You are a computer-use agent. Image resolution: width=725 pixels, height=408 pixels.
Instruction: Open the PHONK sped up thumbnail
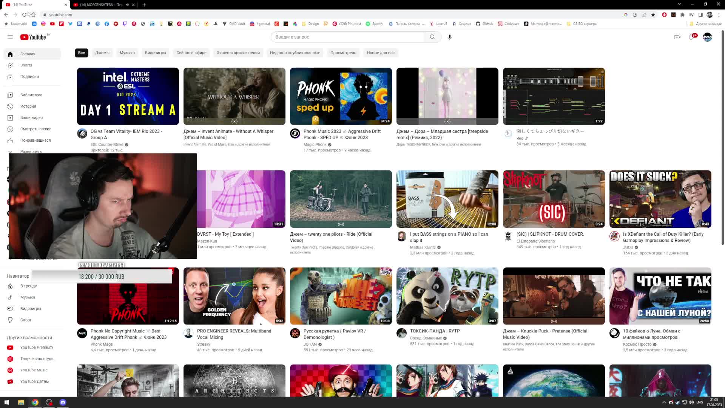[341, 96]
